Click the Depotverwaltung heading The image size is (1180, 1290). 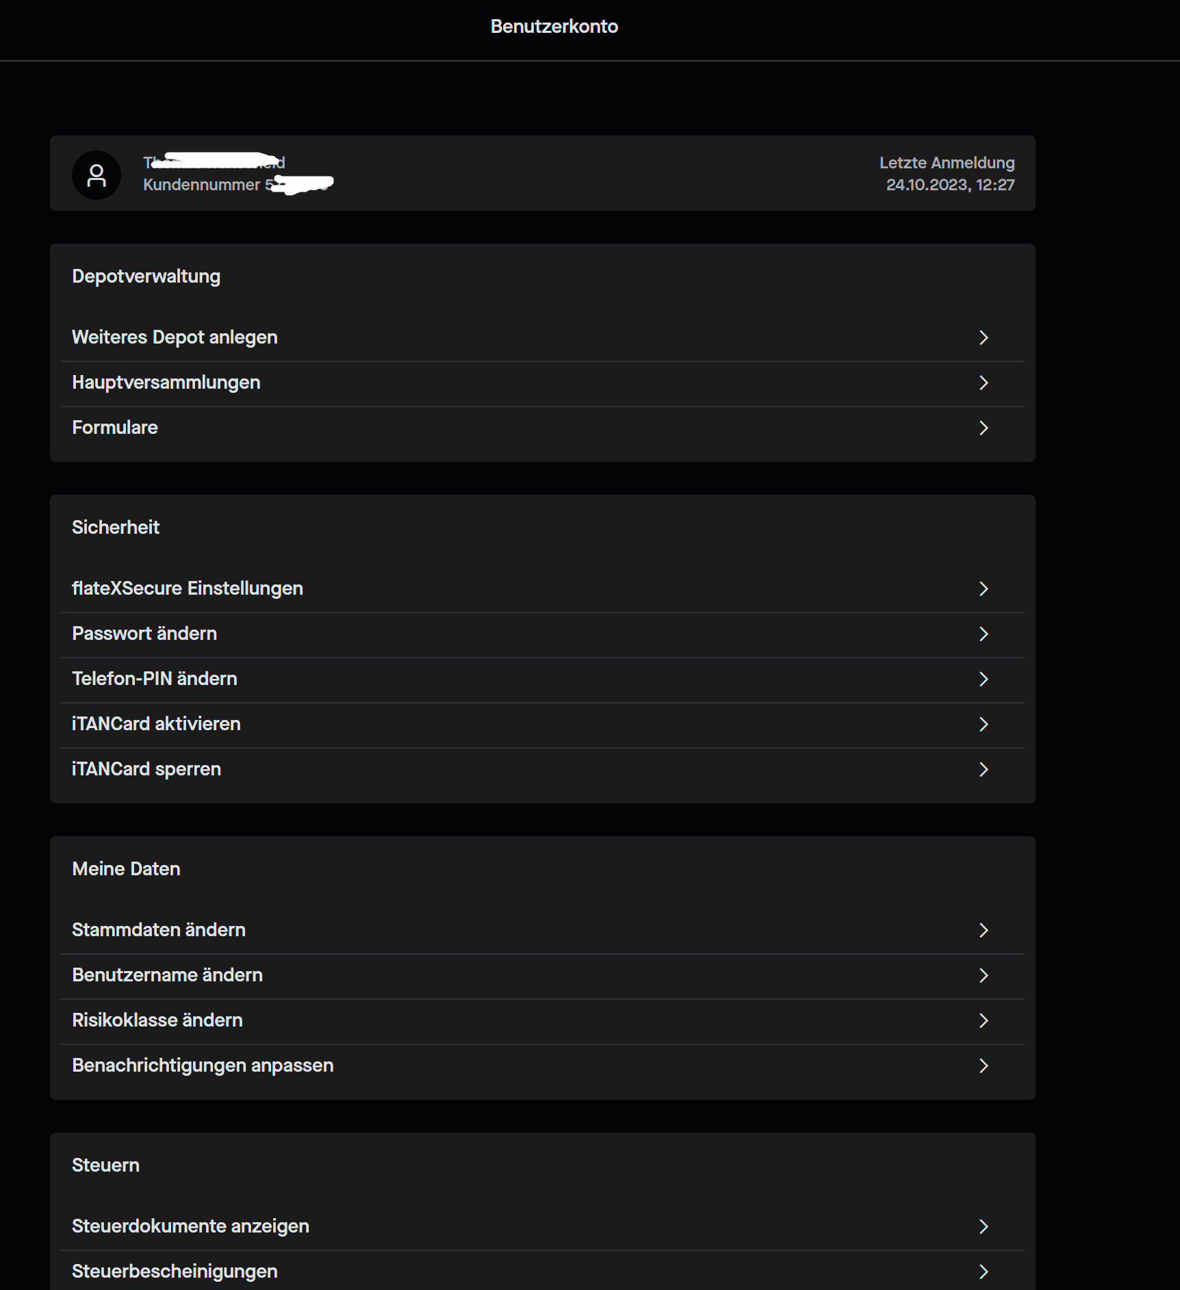[146, 276]
